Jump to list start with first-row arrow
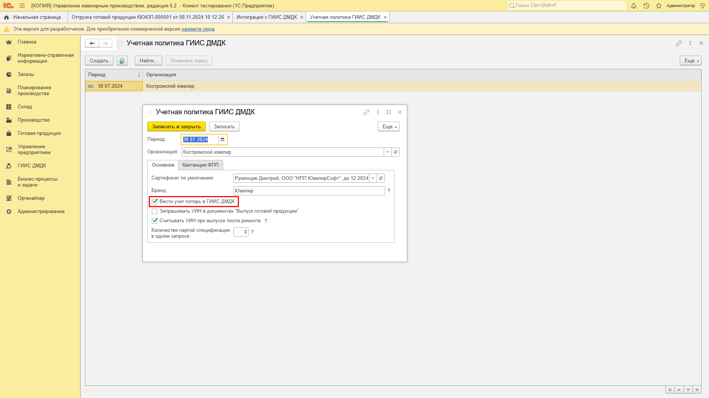The image size is (709, 398). click(x=670, y=390)
